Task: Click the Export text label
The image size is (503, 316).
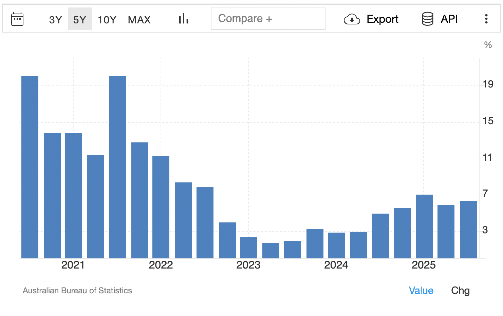Action: click(x=382, y=19)
